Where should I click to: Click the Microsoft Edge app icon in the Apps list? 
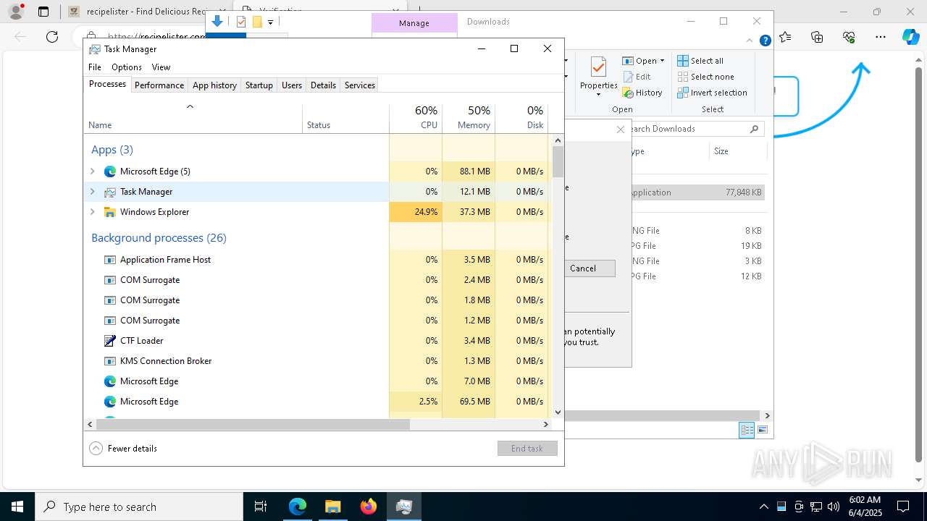click(x=110, y=171)
